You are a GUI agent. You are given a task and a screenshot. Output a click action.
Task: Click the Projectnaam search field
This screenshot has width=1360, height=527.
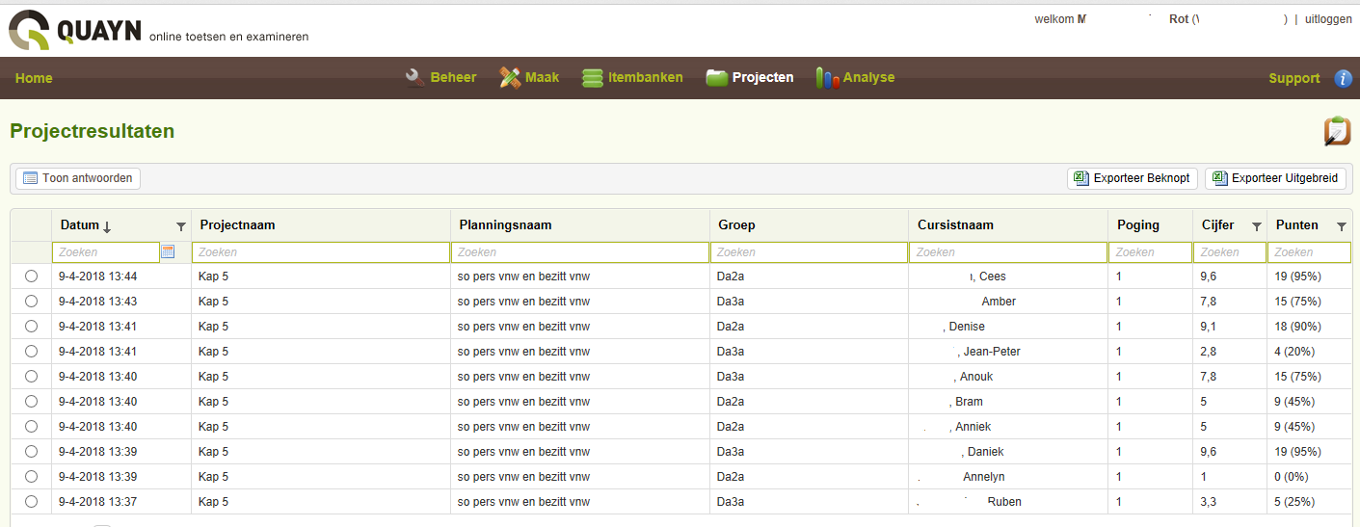coord(321,252)
